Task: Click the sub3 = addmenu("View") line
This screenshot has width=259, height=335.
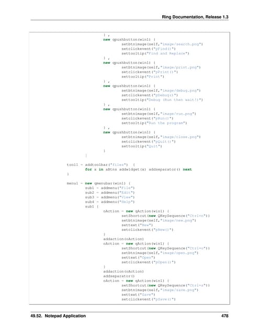Action: click(x=110, y=197)
